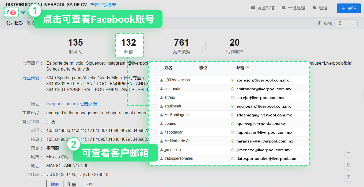Check the box for lfapodacar row
The height and width of the screenshot is (187, 364).
coord(155,132)
